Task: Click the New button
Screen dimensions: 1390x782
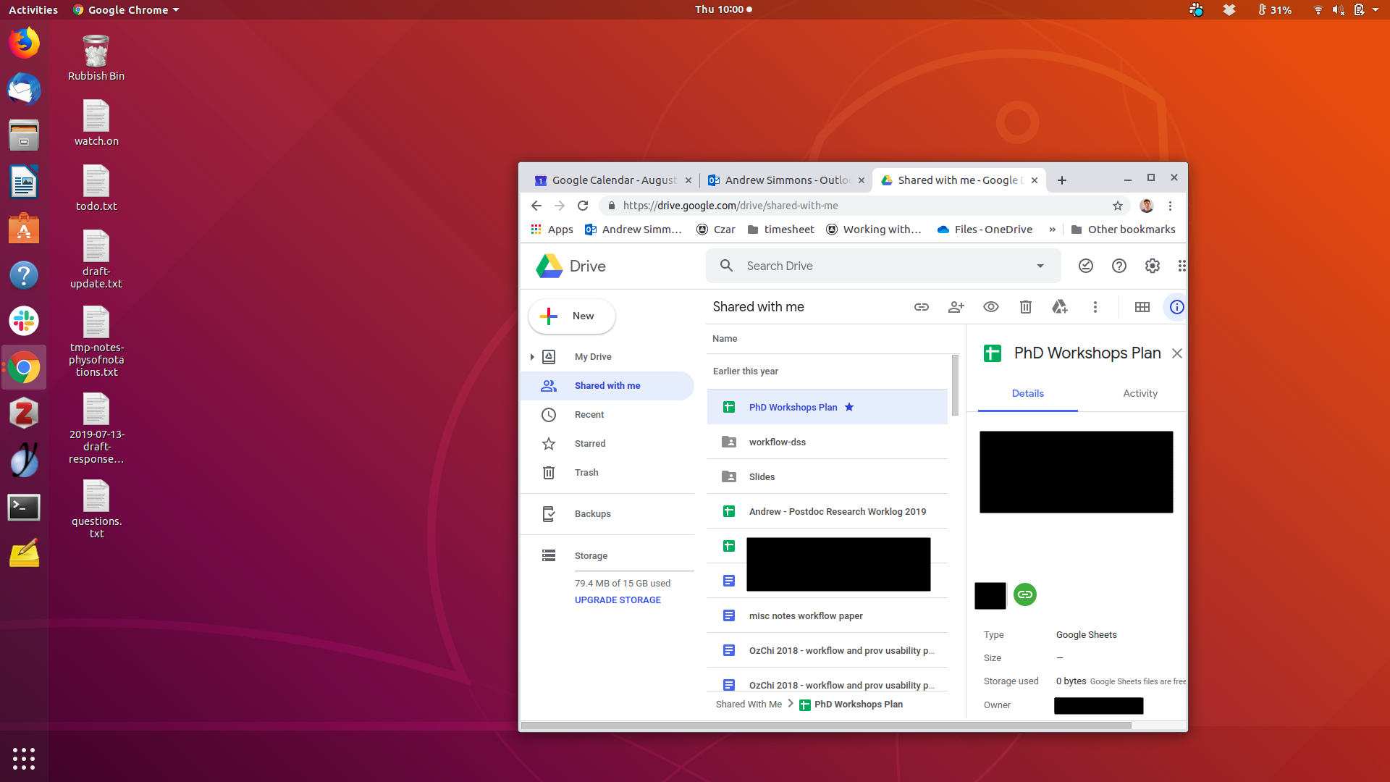Action: (572, 316)
